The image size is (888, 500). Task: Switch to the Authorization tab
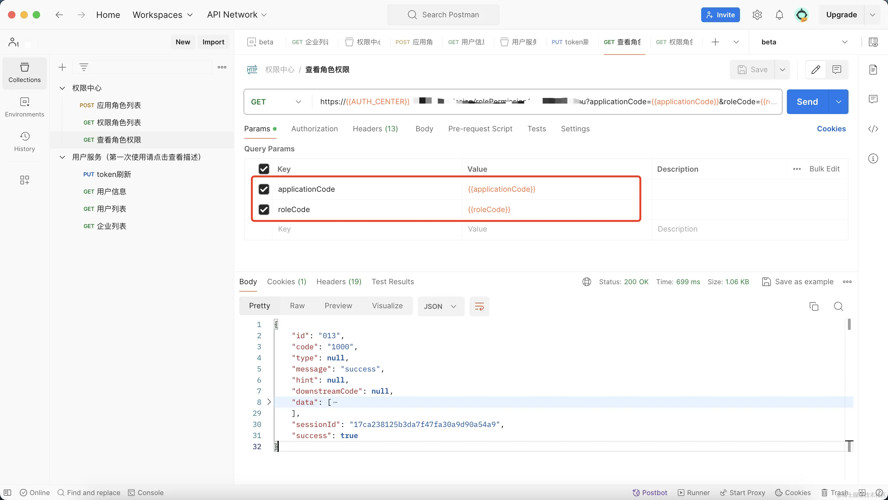pos(314,129)
